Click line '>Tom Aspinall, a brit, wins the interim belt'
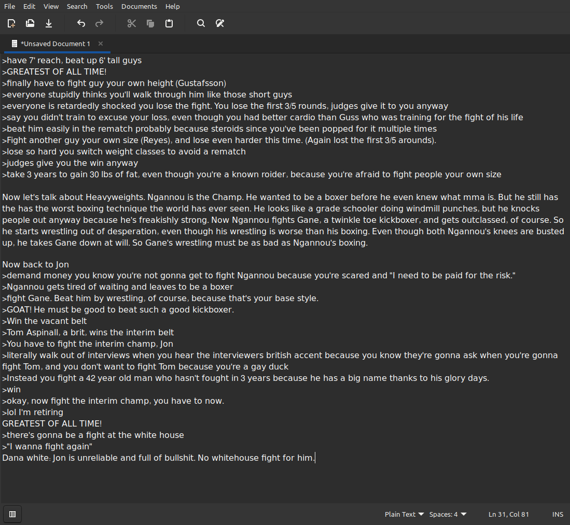570x525 pixels. (88, 332)
